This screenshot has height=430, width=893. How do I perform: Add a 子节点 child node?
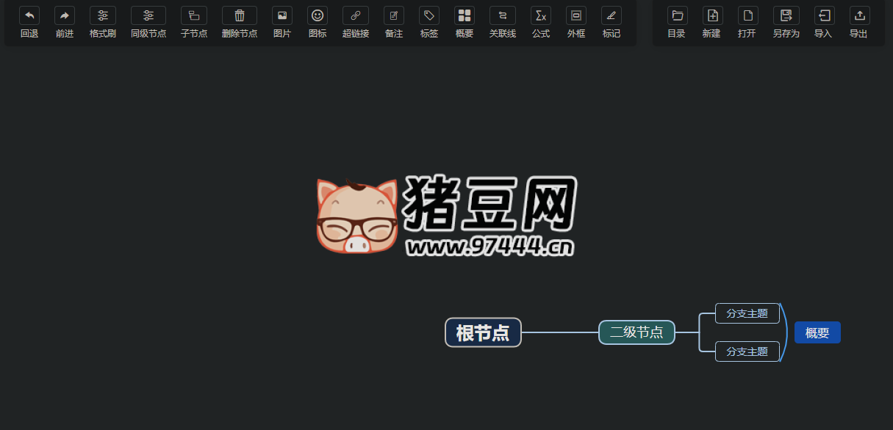tap(193, 22)
